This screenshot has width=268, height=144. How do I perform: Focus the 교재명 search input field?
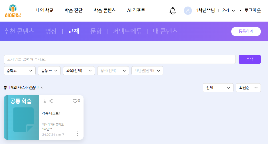pos(119,59)
